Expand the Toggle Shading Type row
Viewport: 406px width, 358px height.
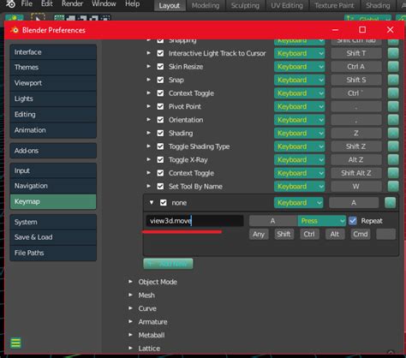148,146
